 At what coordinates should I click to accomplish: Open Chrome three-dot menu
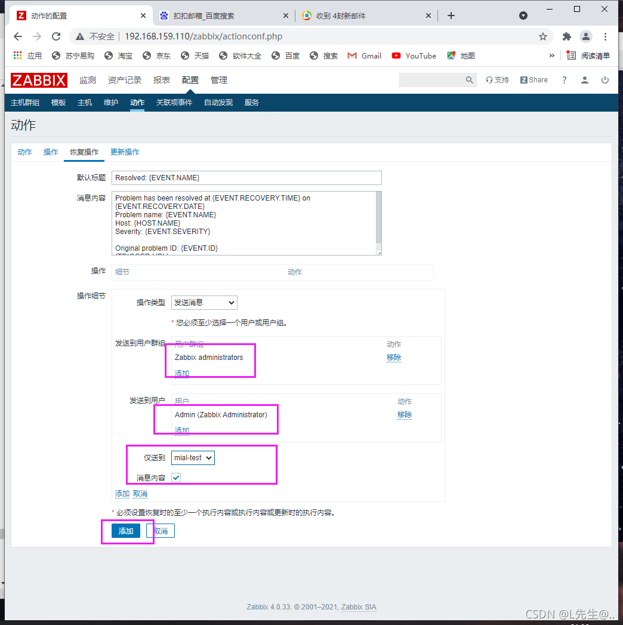click(x=605, y=36)
